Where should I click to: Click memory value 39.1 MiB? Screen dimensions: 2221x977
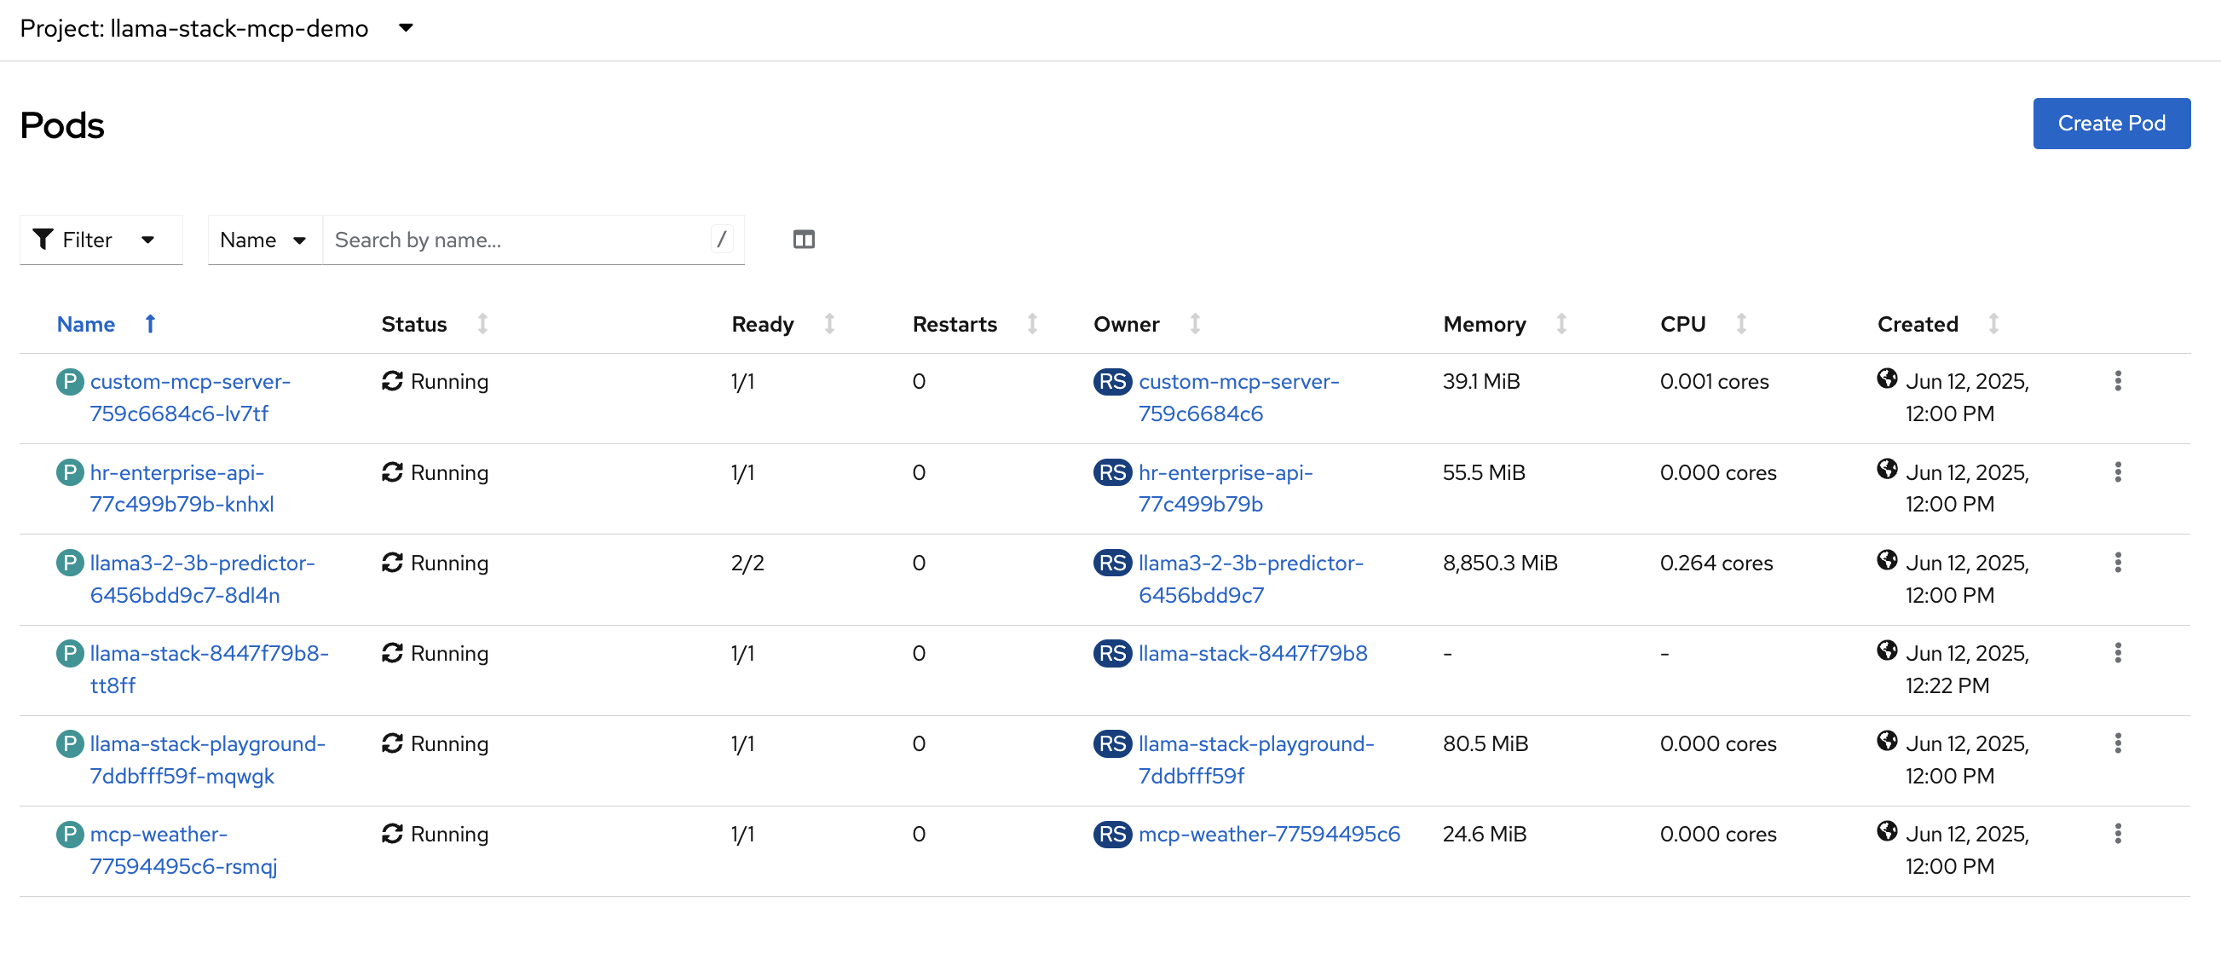tap(1481, 381)
